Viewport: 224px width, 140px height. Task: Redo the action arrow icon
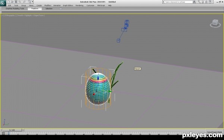[x=24, y=2]
